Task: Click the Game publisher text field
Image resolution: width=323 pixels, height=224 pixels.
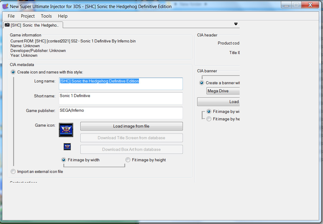Action: 121,113
